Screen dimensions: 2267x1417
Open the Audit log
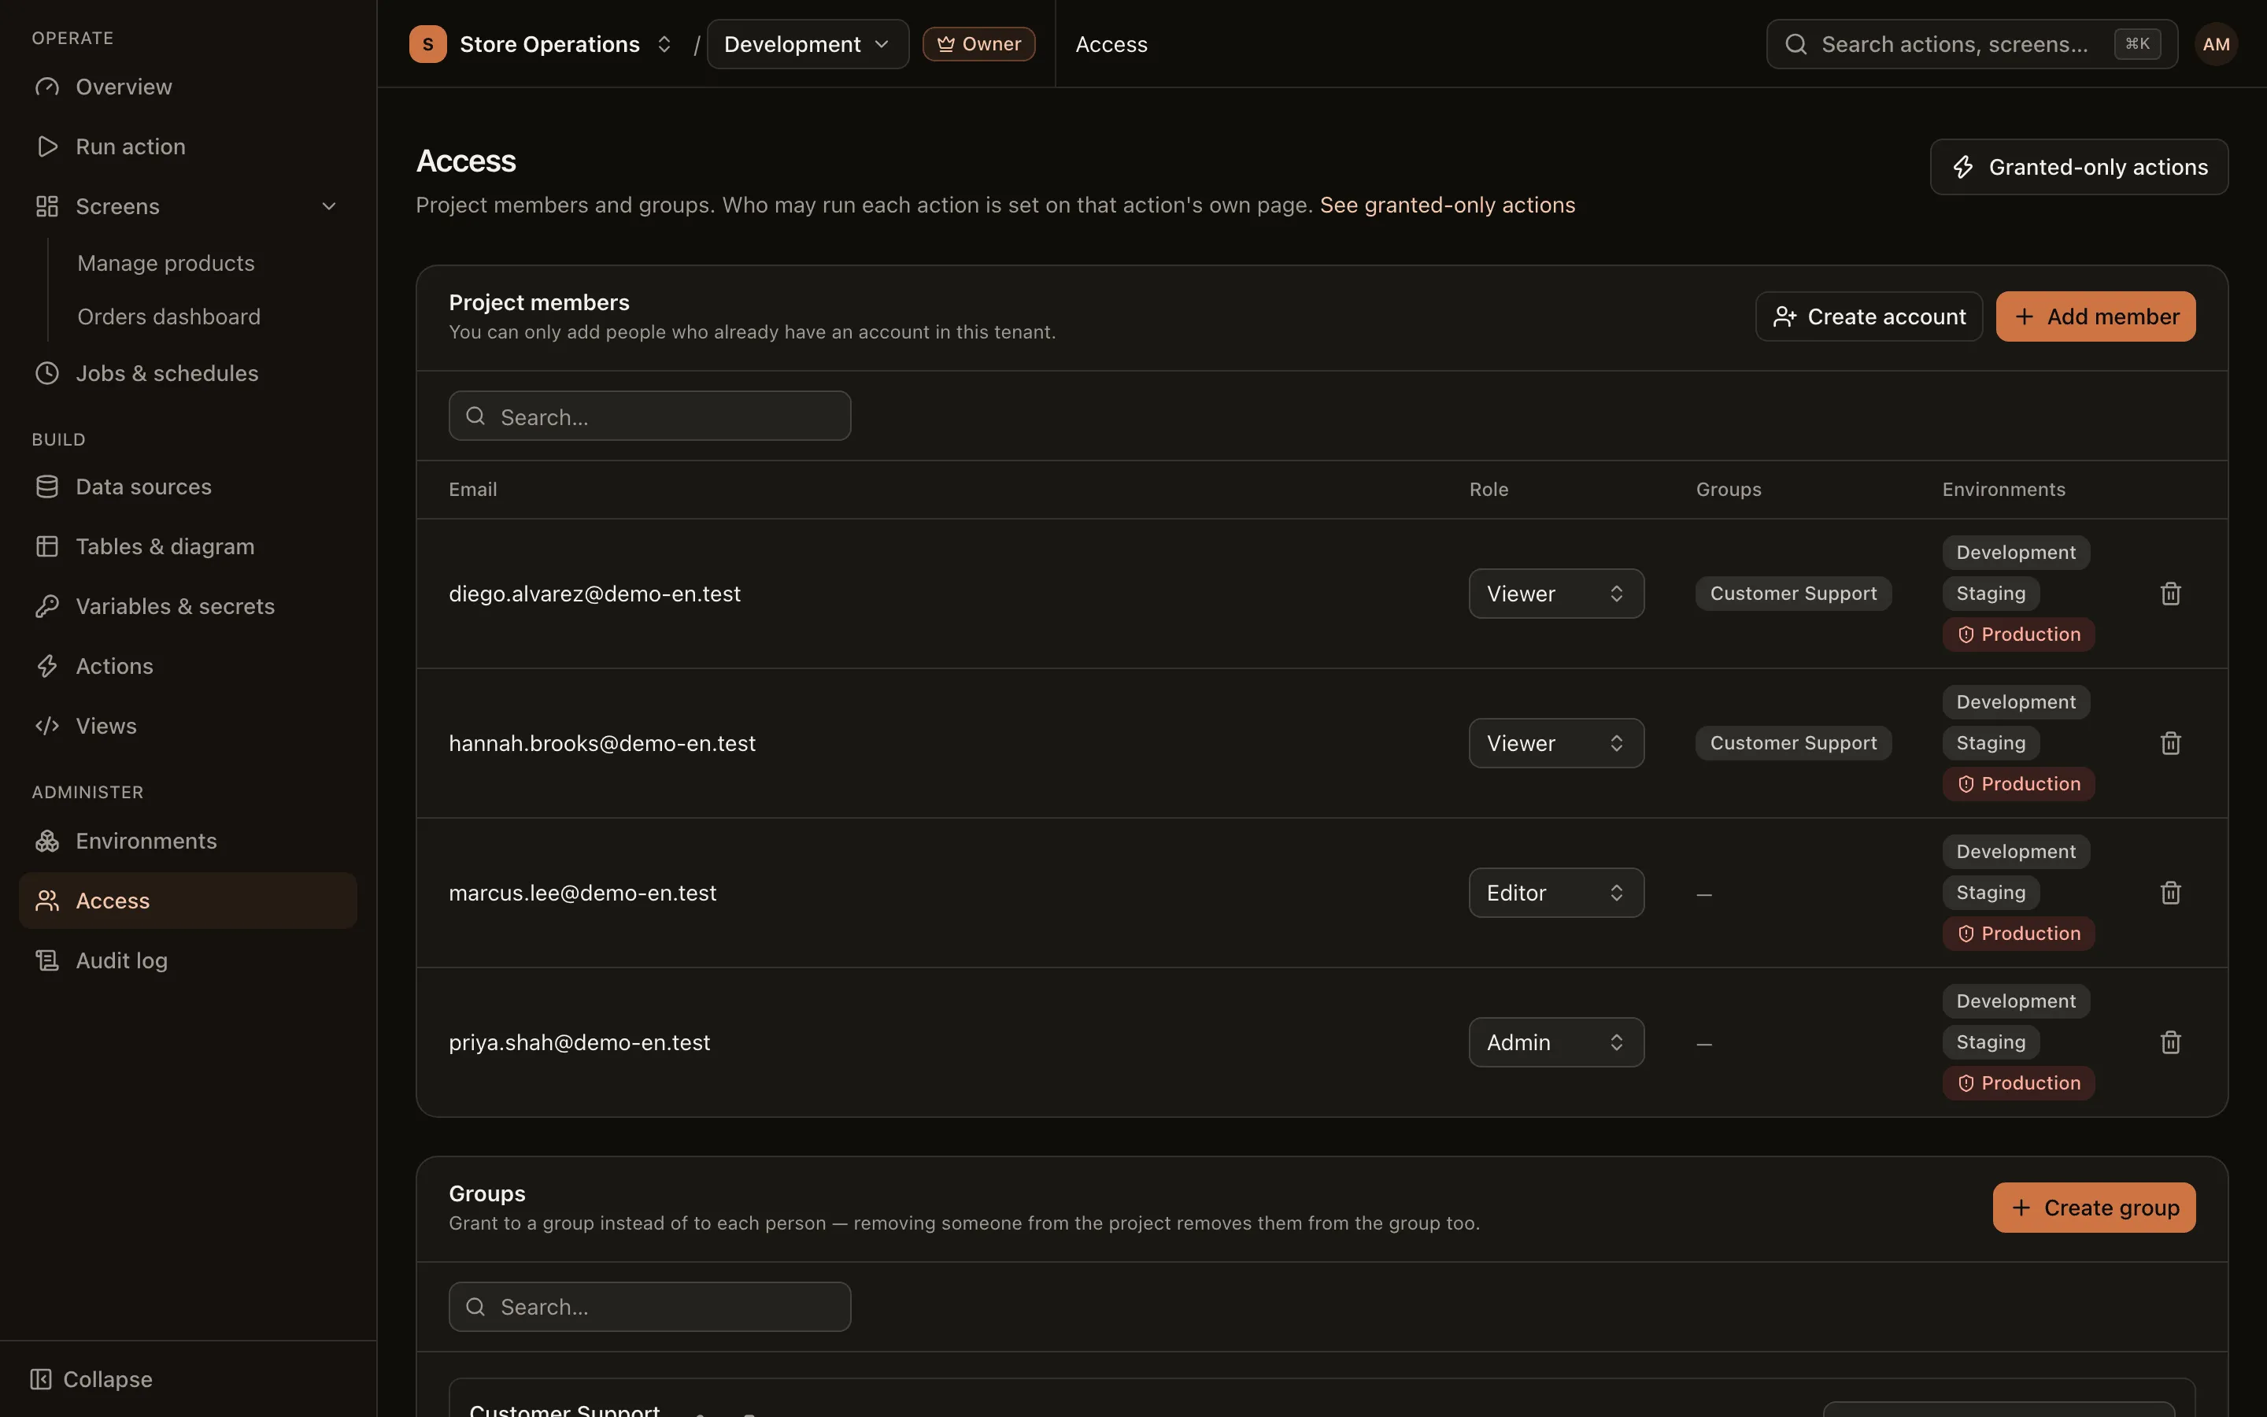click(x=187, y=960)
